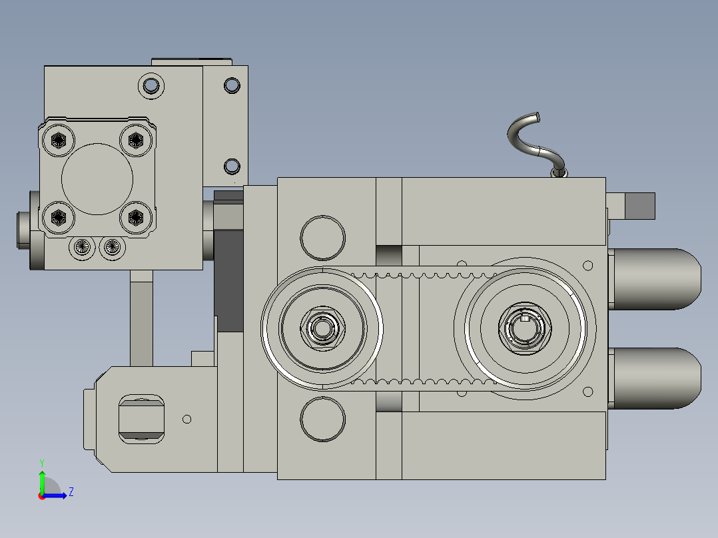Select the upper cylindrical housing on right side
The width and height of the screenshot is (718, 538).
click(655, 279)
